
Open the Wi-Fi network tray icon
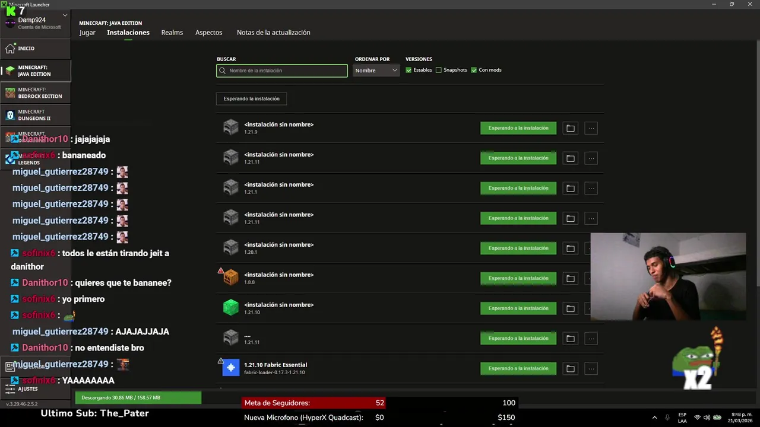pyautogui.click(x=697, y=418)
